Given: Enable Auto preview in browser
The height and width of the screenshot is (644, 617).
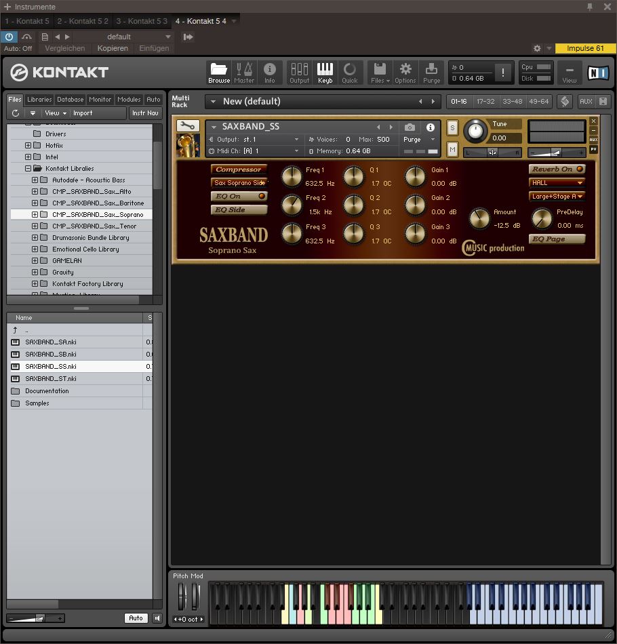Looking at the screenshot, I should click(x=136, y=618).
